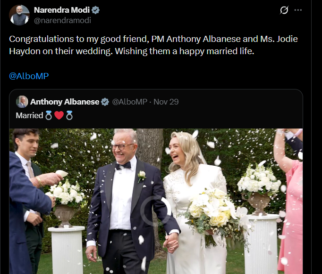Click the verified badge beside Anthony Albanese
The image size is (322, 274).
click(105, 102)
